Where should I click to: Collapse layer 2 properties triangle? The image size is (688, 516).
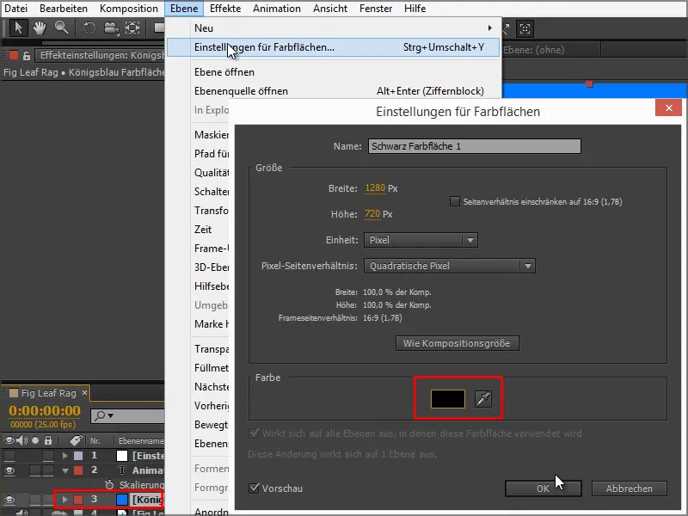pyautogui.click(x=65, y=470)
